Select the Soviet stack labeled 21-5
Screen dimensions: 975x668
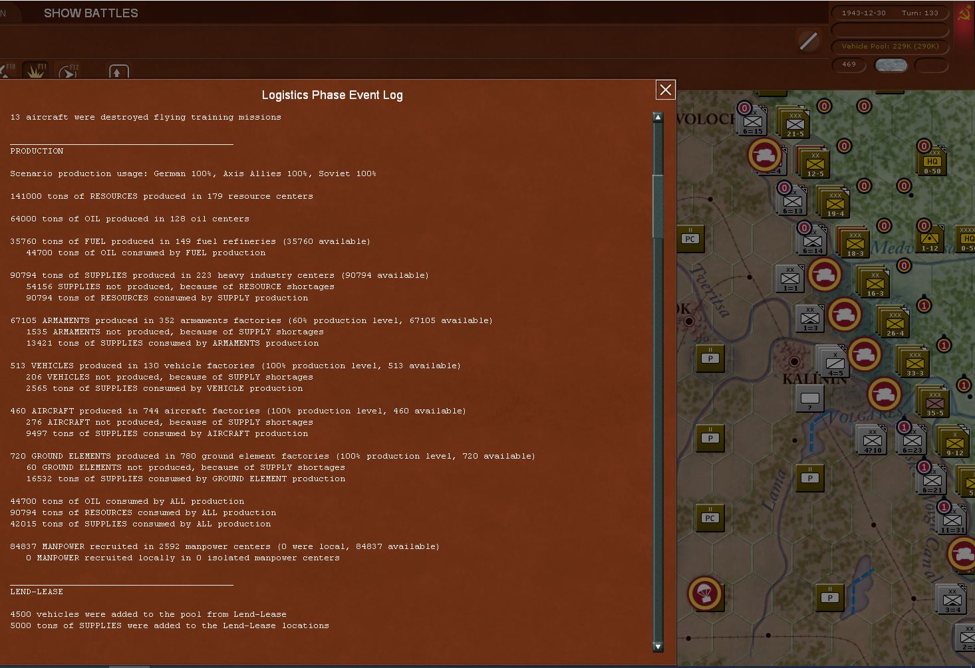coord(794,124)
